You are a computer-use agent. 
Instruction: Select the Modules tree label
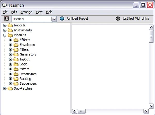click(x=20, y=35)
